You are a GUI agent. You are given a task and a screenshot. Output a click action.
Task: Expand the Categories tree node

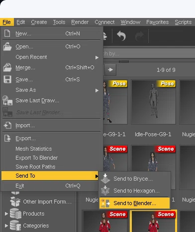(6, 226)
